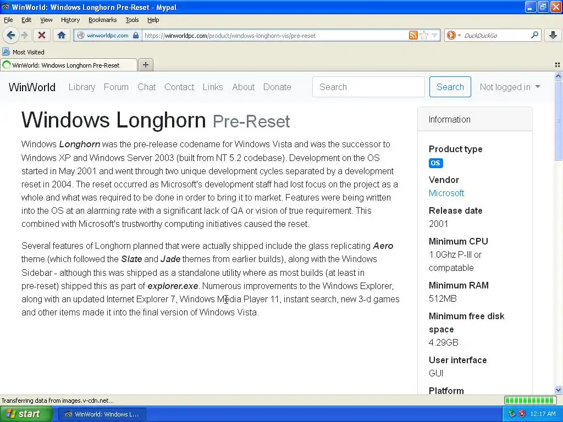Screen dimensions: 563x422
Task: Select the WinWorld Windows Longhorn Pre-Reset tab
Action: tap(69, 65)
